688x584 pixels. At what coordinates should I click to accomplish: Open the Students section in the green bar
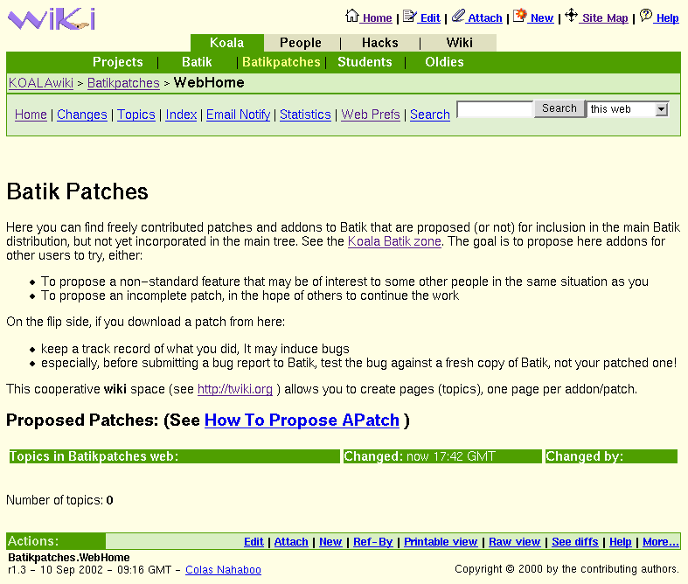pos(365,62)
